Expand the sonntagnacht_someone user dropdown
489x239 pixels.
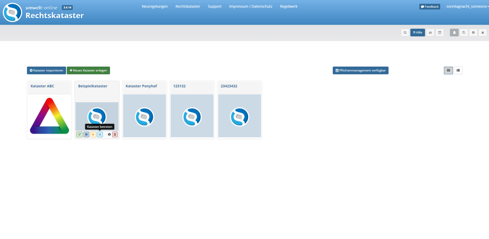click(467, 7)
